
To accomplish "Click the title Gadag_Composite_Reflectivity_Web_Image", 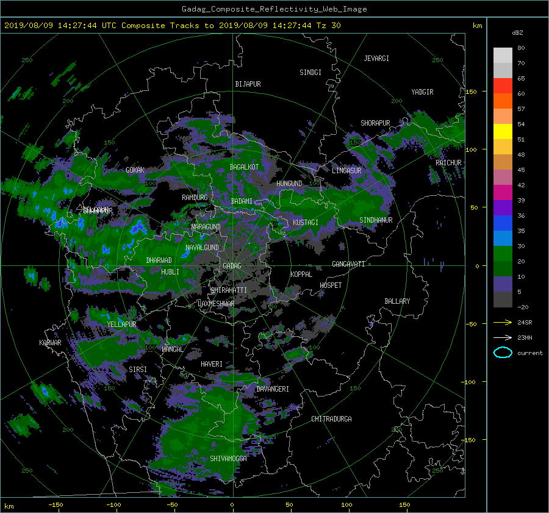I will [x=274, y=9].
